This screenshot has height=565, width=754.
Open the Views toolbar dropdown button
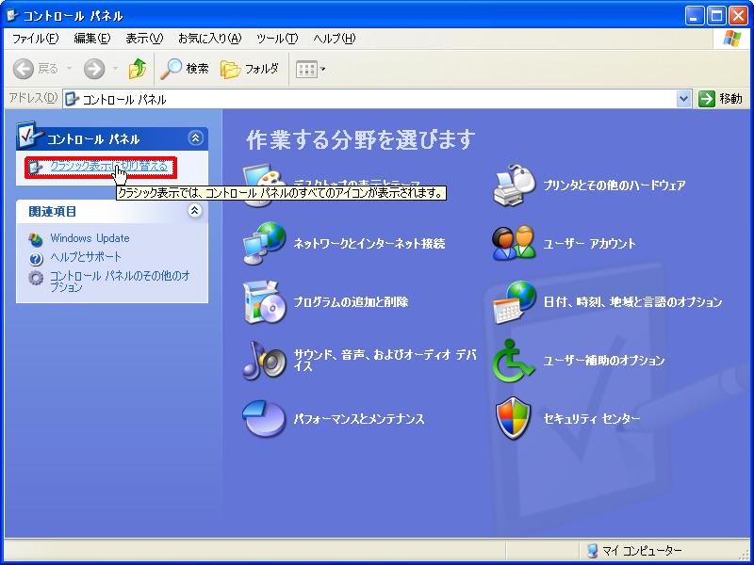point(310,69)
